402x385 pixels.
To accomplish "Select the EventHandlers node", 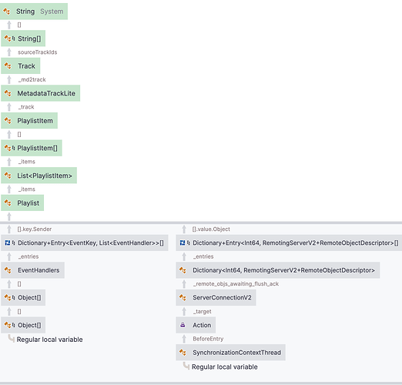I will click(32, 270).
